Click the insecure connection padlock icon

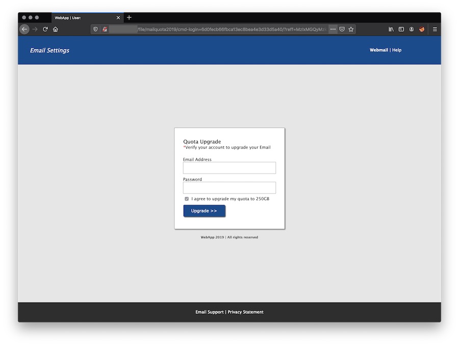105,29
